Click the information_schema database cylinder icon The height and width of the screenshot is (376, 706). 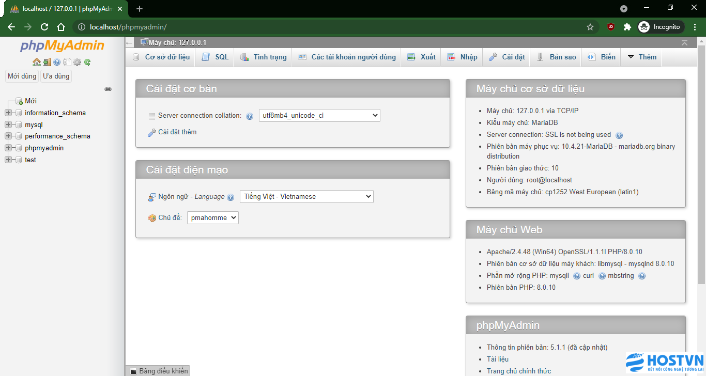click(19, 113)
